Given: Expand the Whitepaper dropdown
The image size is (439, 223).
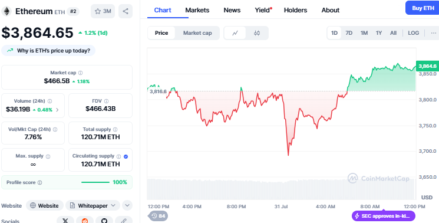Looking at the screenshot, I should 93,206.
